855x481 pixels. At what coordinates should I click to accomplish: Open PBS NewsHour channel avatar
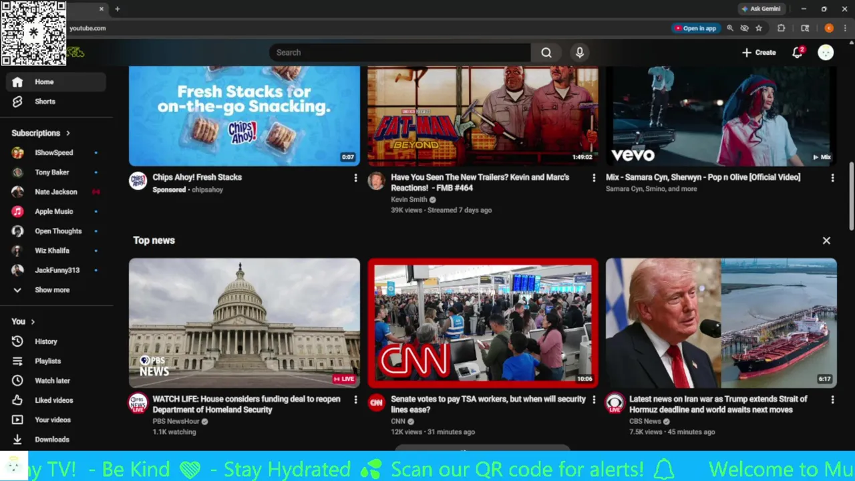pos(138,403)
